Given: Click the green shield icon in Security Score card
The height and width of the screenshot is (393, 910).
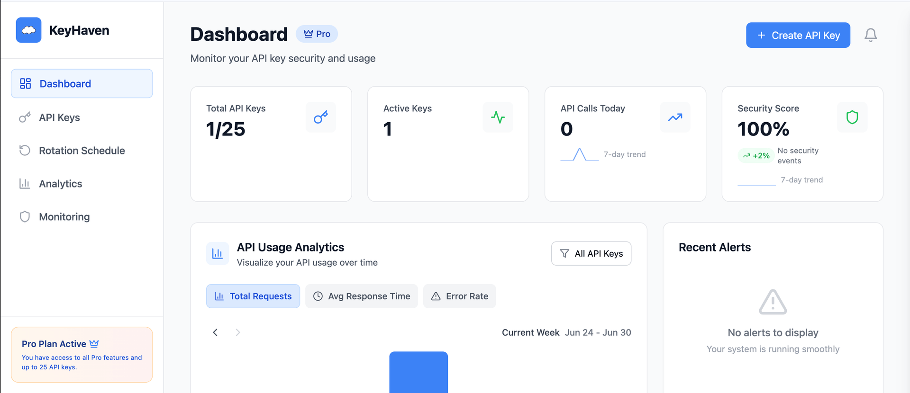Looking at the screenshot, I should click(x=852, y=117).
